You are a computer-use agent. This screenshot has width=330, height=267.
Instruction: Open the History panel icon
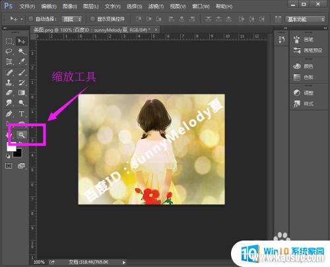pyautogui.click(x=282, y=40)
